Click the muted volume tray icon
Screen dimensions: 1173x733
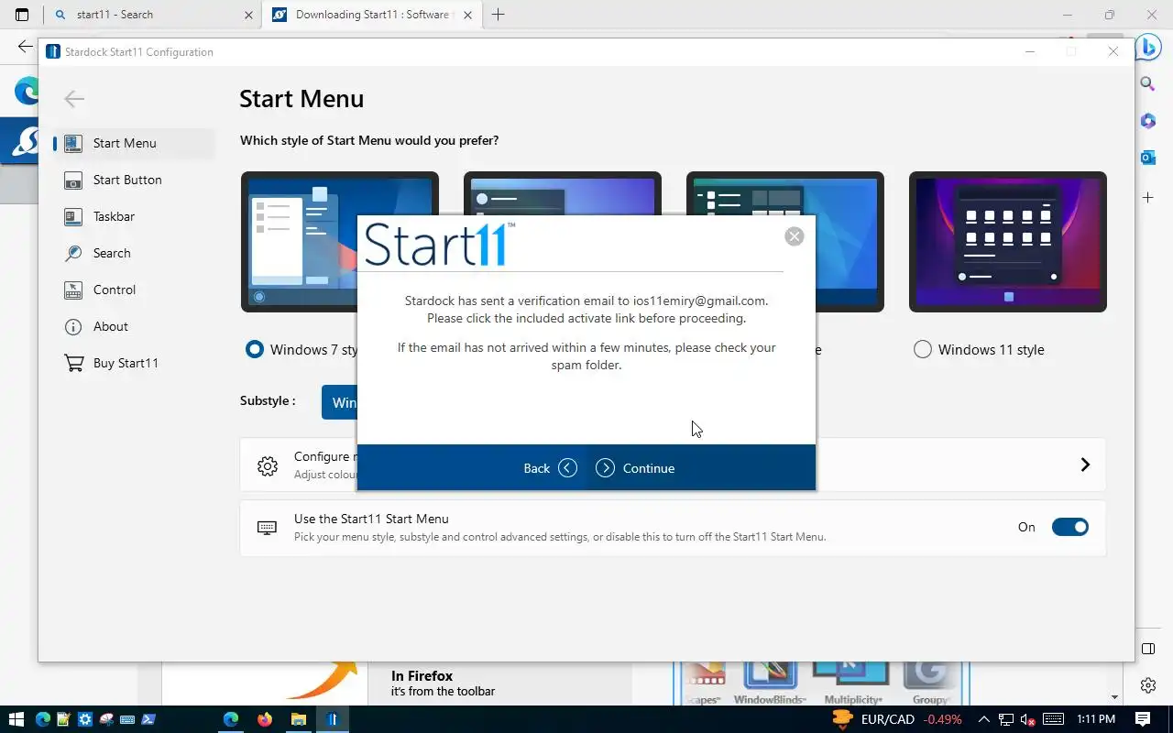click(x=1027, y=719)
